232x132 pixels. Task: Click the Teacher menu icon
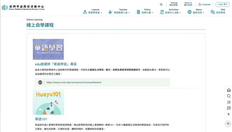coord(110,12)
